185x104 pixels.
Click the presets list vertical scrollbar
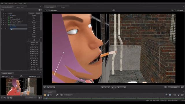41,23
